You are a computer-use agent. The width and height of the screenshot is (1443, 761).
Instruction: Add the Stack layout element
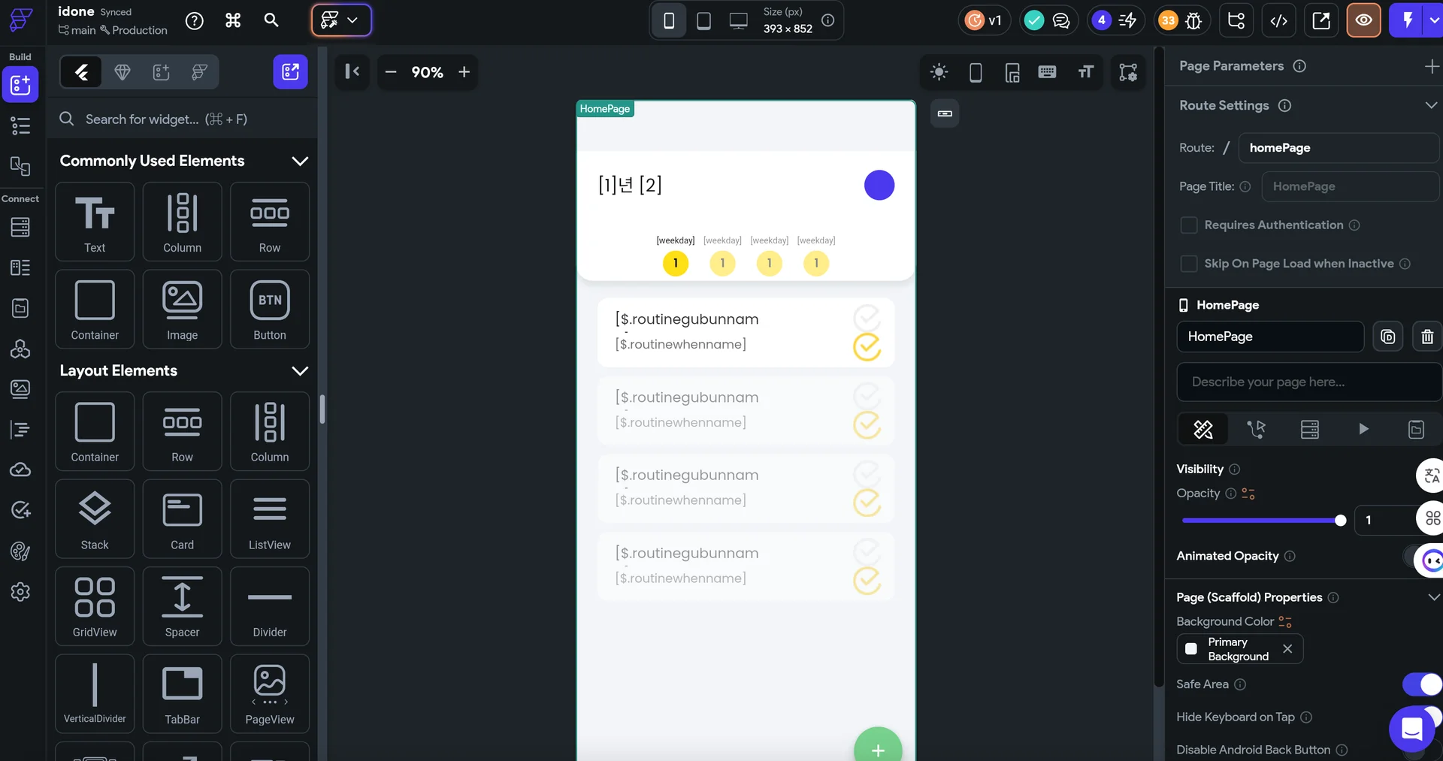click(95, 518)
